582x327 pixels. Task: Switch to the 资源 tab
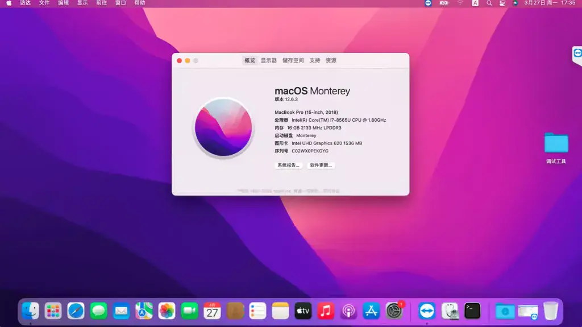331,60
